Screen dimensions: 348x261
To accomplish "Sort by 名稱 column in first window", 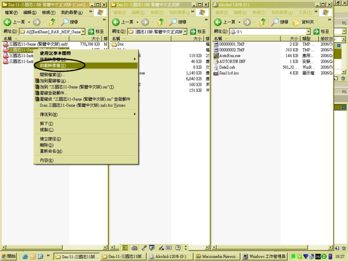I will [x=36, y=39].
